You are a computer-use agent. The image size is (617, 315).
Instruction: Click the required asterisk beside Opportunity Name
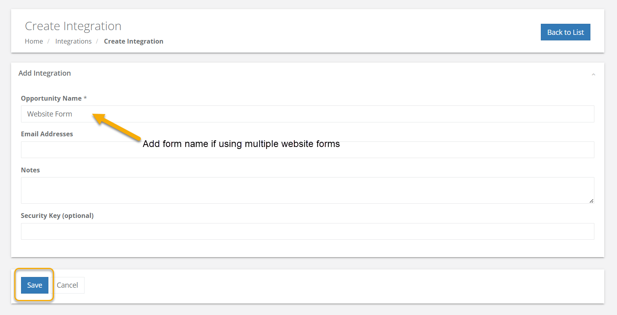(x=86, y=98)
